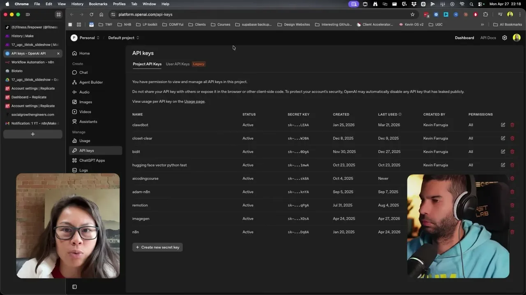Open macOS Spotlight search
This screenshot has width=526, height=295.
coord(471,4)
